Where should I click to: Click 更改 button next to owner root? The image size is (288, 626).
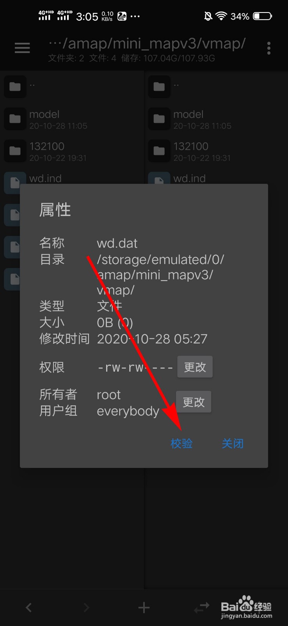pyautogui.click(x=194, y=402)
